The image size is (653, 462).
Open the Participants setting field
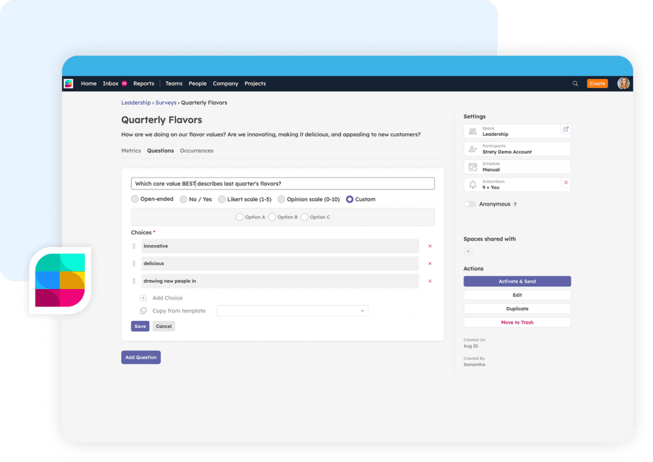(517, 149)
